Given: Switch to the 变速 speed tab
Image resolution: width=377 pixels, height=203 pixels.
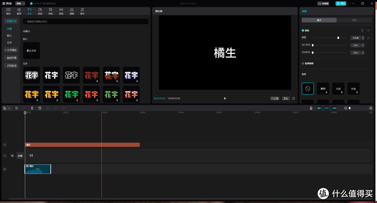Looking at the screenshot, I should [x=354, y=20].
